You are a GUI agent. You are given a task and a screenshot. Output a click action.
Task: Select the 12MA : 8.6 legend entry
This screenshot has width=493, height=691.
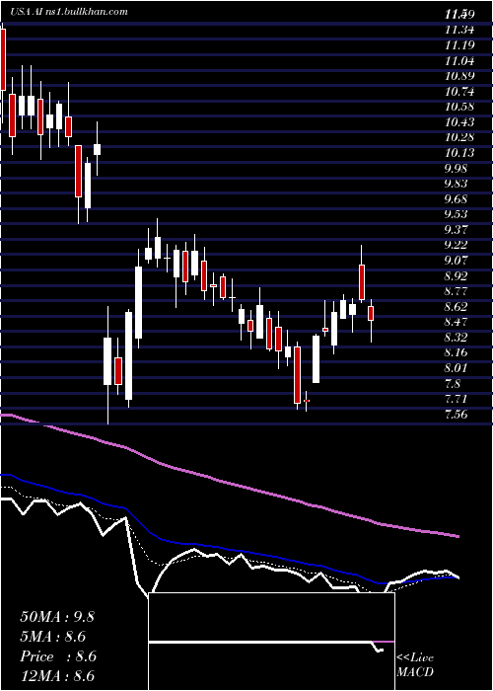[x=57, y=676]
